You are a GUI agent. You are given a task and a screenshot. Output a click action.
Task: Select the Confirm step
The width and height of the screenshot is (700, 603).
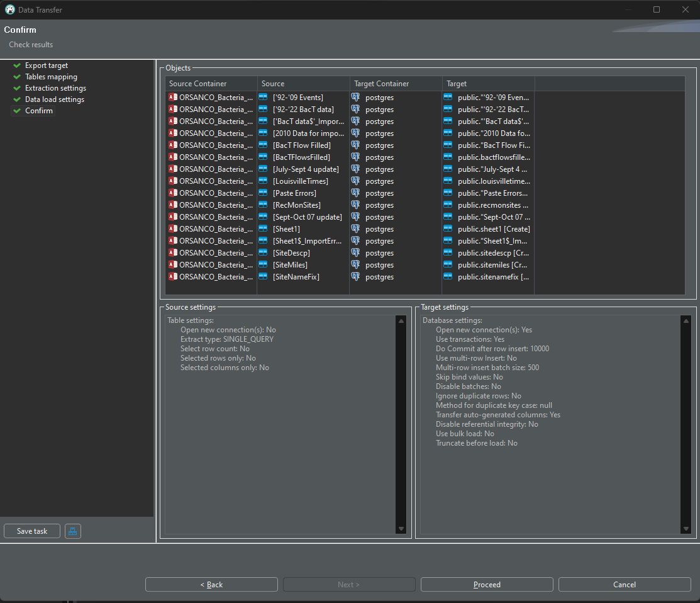pyautogui.click(x=39, y=110)
